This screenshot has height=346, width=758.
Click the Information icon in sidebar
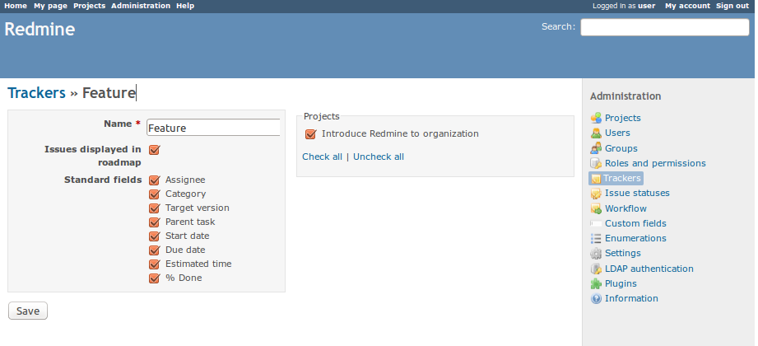pos(596,298)
